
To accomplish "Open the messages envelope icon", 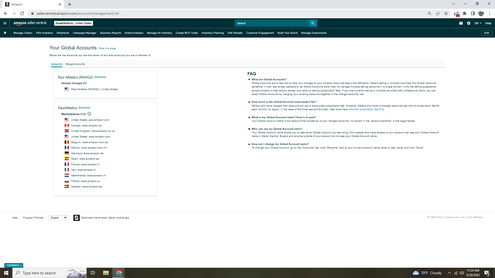I will 461,23.
